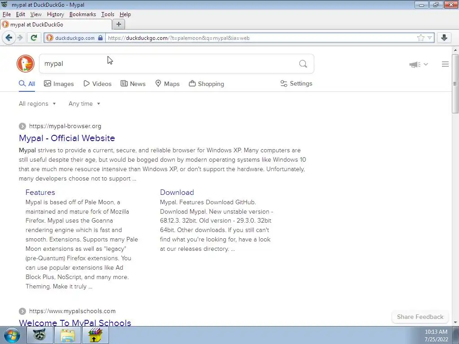The height and width of the screenshot is (344, 459).
Task: Select the mypal at DuckDuckGo tab
Action: [56, 25]
